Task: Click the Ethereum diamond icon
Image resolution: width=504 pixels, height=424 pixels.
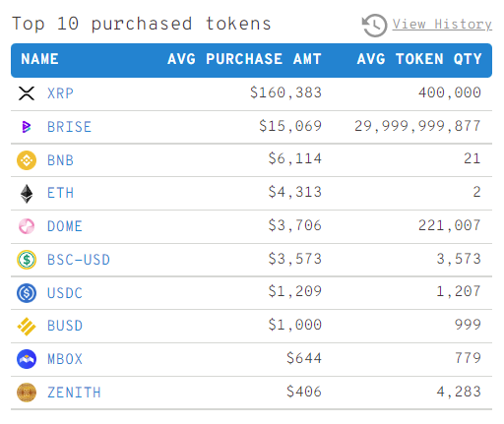Action: [x=27, y=194]
